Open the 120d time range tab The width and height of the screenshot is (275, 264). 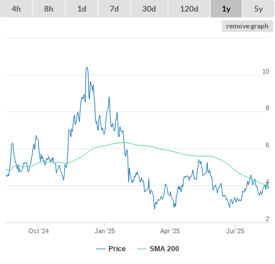(189, 9)
